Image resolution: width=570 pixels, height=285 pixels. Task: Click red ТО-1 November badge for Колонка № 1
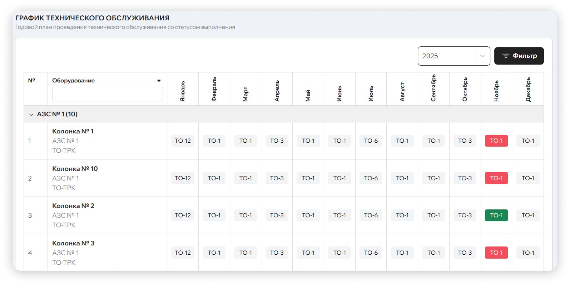coord(496,141)
